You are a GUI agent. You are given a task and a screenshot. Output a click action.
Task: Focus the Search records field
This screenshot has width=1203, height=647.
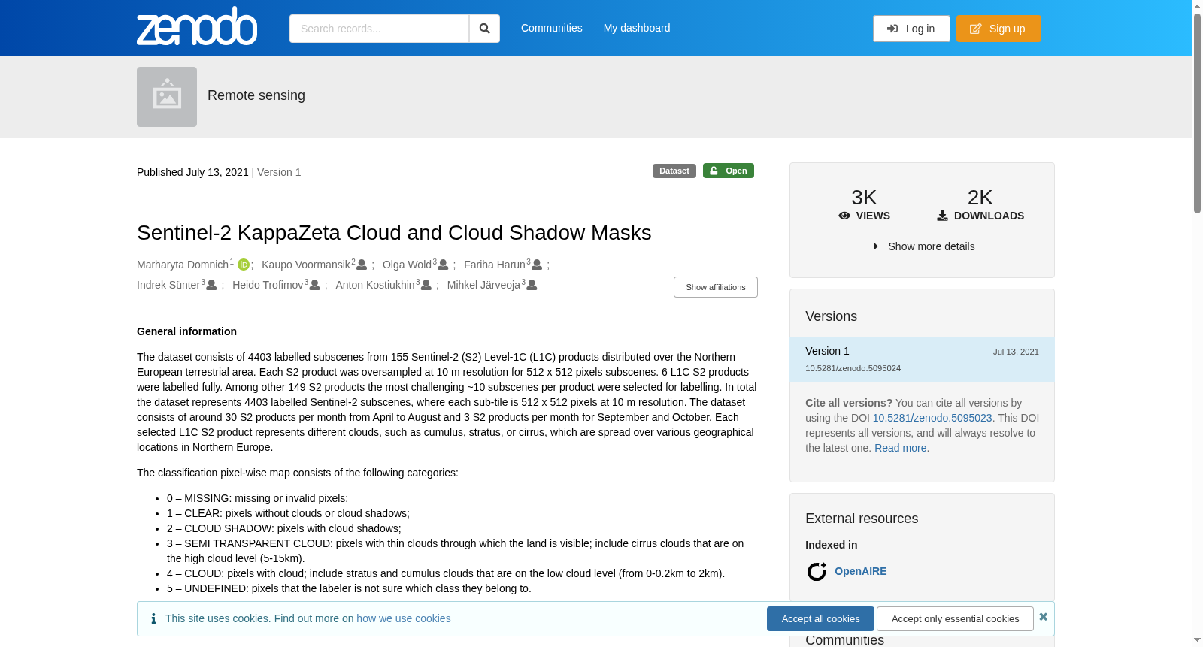[x=379, y=29]
